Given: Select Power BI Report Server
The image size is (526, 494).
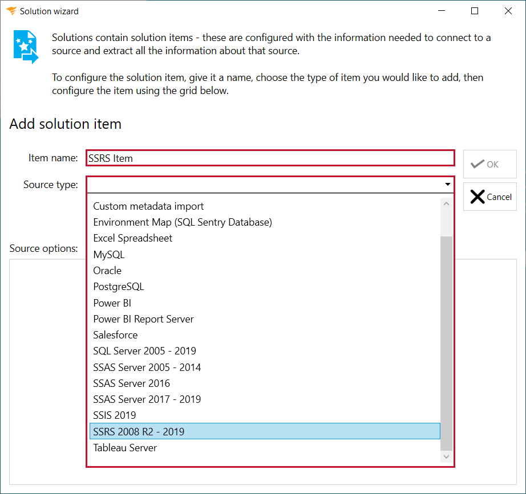Looking at the screenshot, I should [x=265, y=319].
